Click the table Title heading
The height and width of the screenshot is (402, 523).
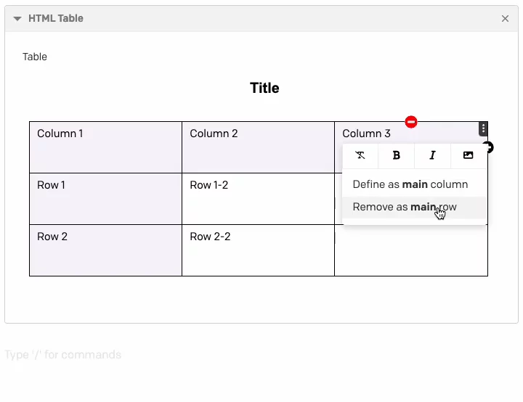[x=264, y=88]
